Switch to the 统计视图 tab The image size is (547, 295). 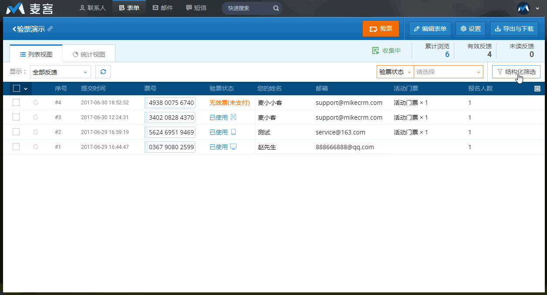(x=89, y=54)
